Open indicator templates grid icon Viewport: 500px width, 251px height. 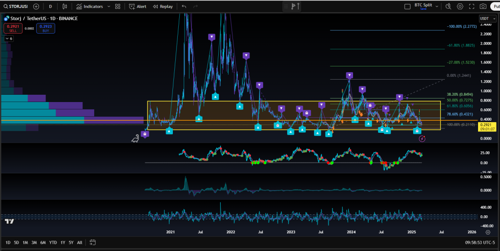tap(118, 6)
